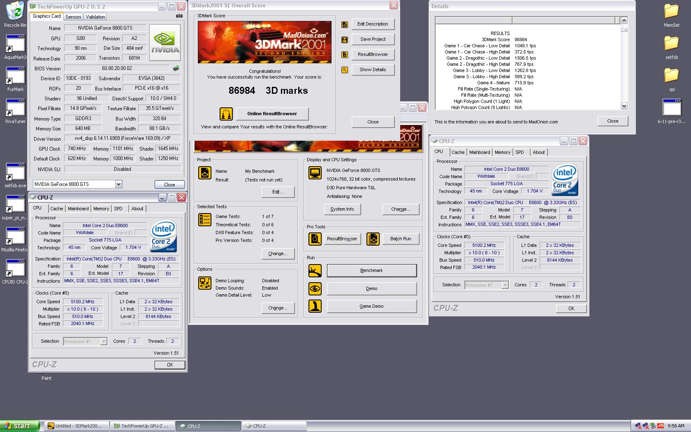Click the GPU-Z screenshot camera icon
Viewport: 691px width, 432px height.
click(x=179, y=16)
